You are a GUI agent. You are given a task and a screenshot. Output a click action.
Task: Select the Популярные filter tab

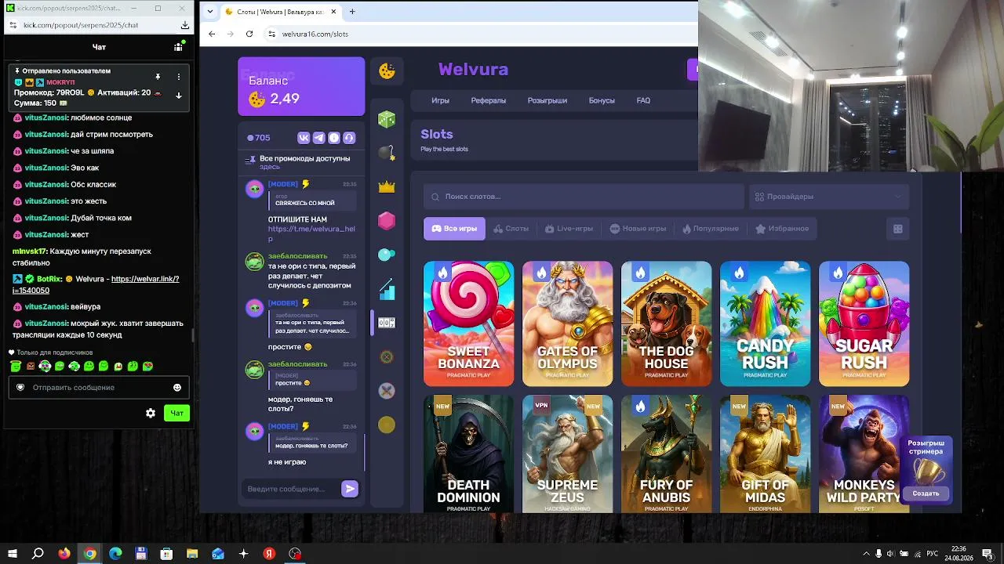click(710, 229)
